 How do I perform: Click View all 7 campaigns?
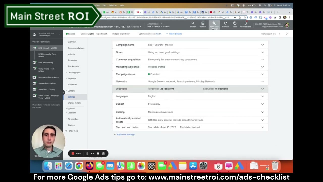(x=41, y=42)
